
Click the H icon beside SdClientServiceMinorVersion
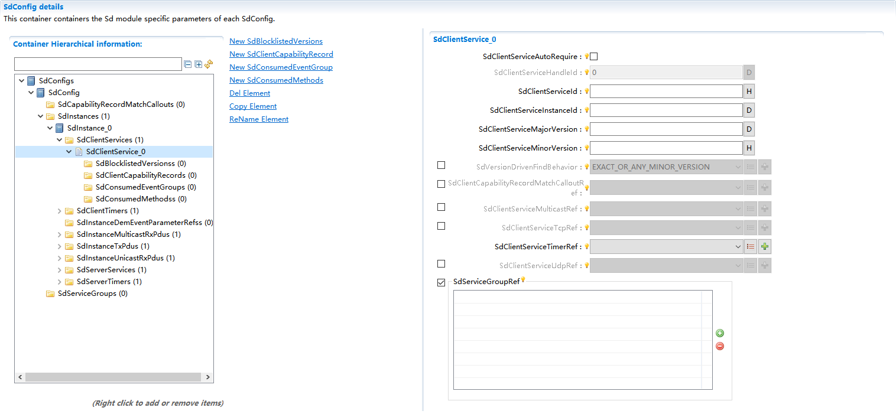coord(748,148)
